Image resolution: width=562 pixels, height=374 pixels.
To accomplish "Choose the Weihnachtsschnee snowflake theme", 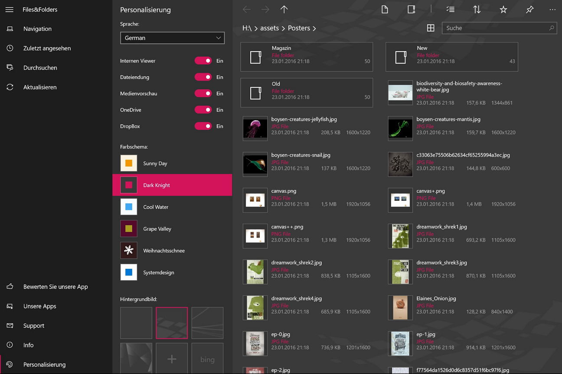I will tap(172, 251).
